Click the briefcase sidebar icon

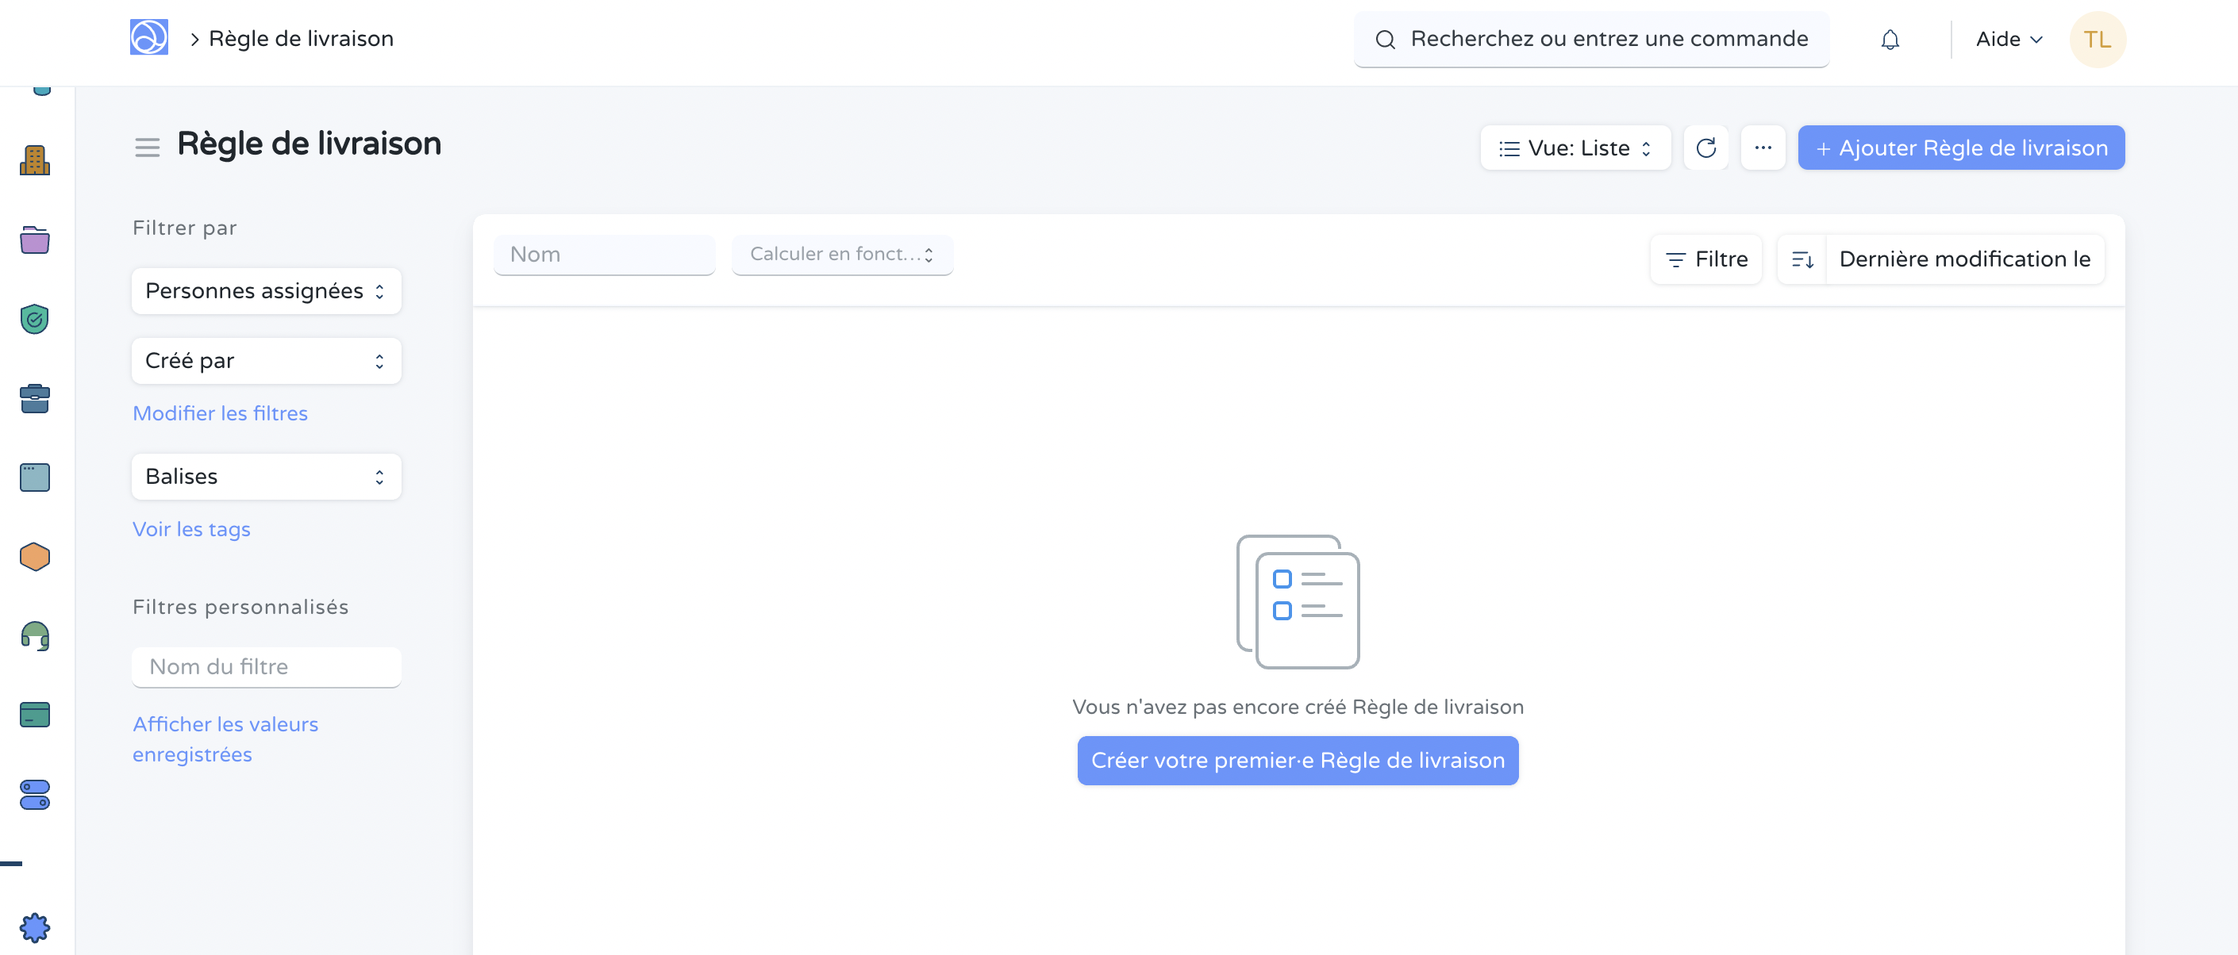35,398
